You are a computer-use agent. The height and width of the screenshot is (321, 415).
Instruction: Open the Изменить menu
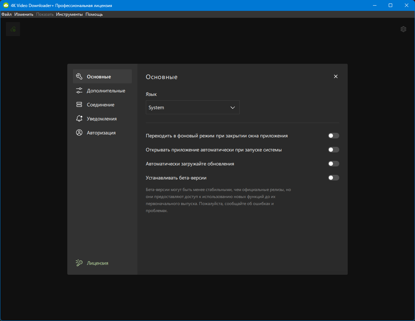pos(24,14)
